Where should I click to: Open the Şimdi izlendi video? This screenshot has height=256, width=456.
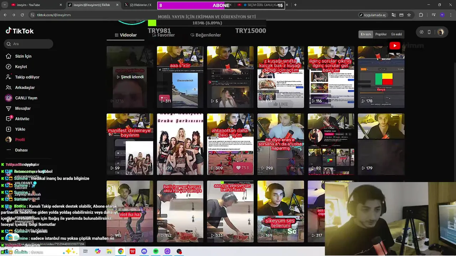tap(130, 77)
